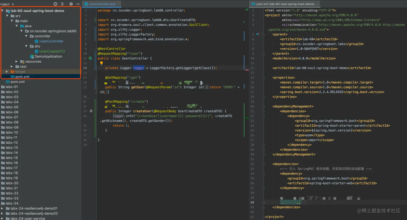This screenshot has width=407, height=220.
Task: Hide the Project tool window via minus icon
Action: coord(78,4)
